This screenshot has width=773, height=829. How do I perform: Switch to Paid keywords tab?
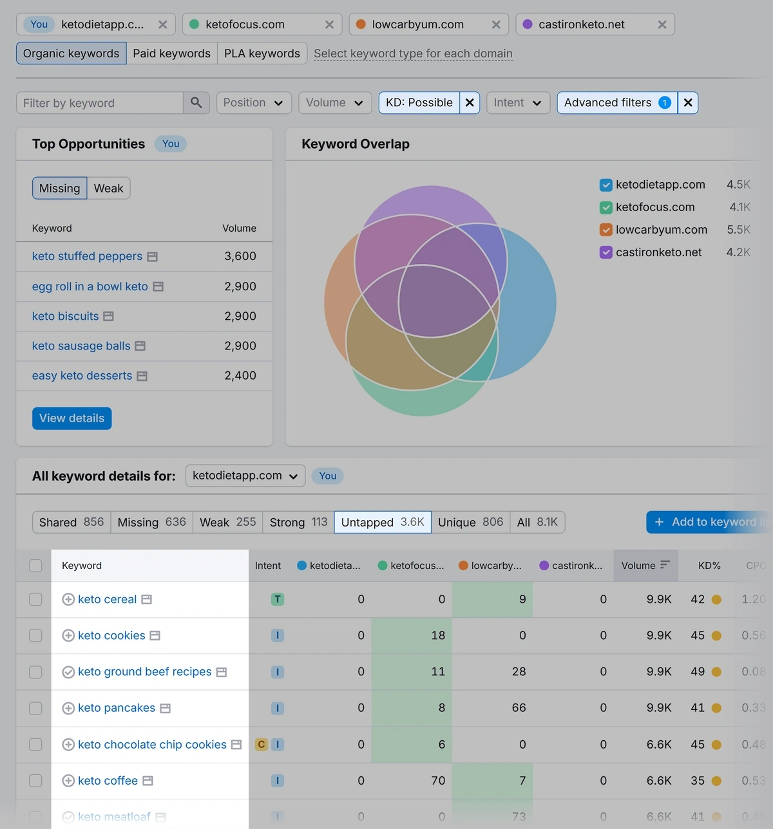(x=171, y=53)
